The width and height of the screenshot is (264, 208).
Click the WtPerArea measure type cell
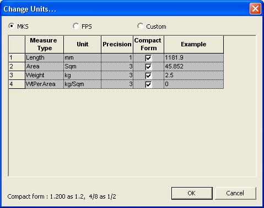[45, 84]
